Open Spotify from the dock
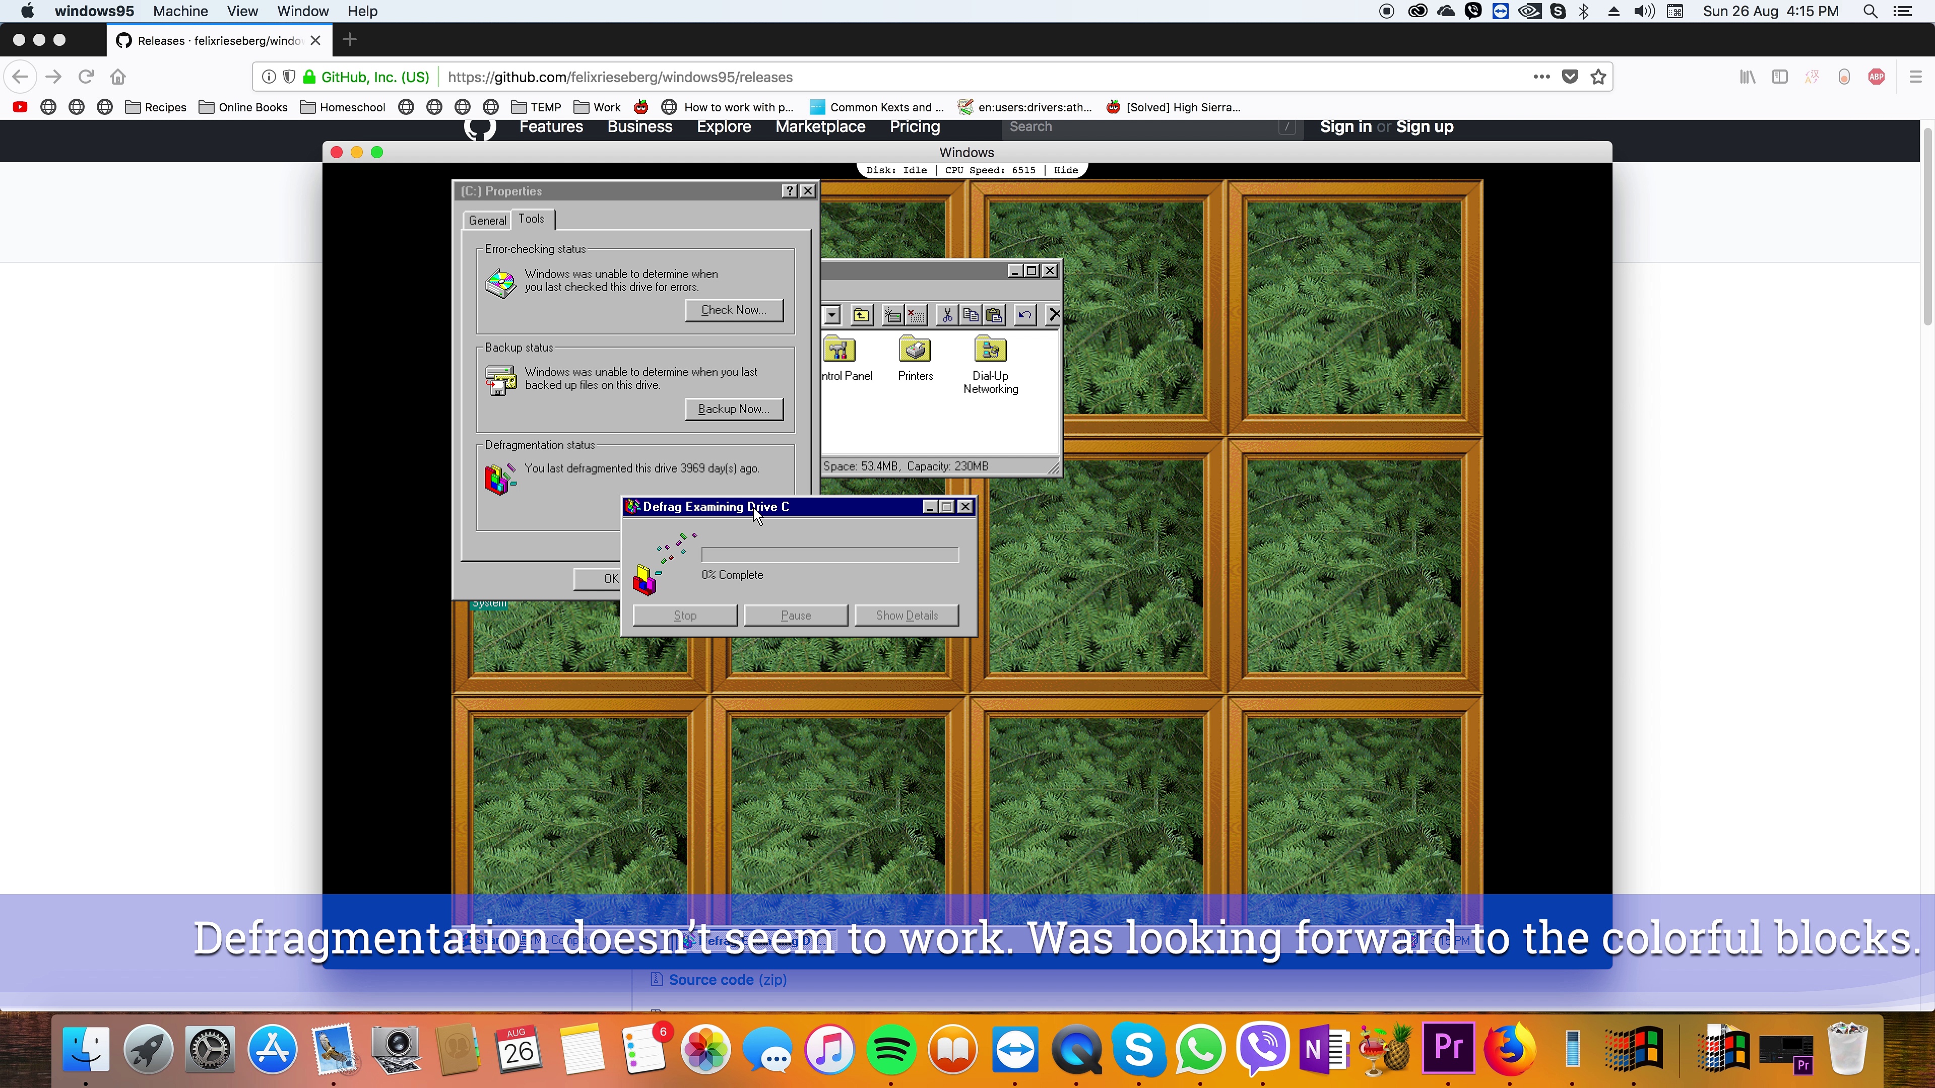 click(x=891, y=1049)
